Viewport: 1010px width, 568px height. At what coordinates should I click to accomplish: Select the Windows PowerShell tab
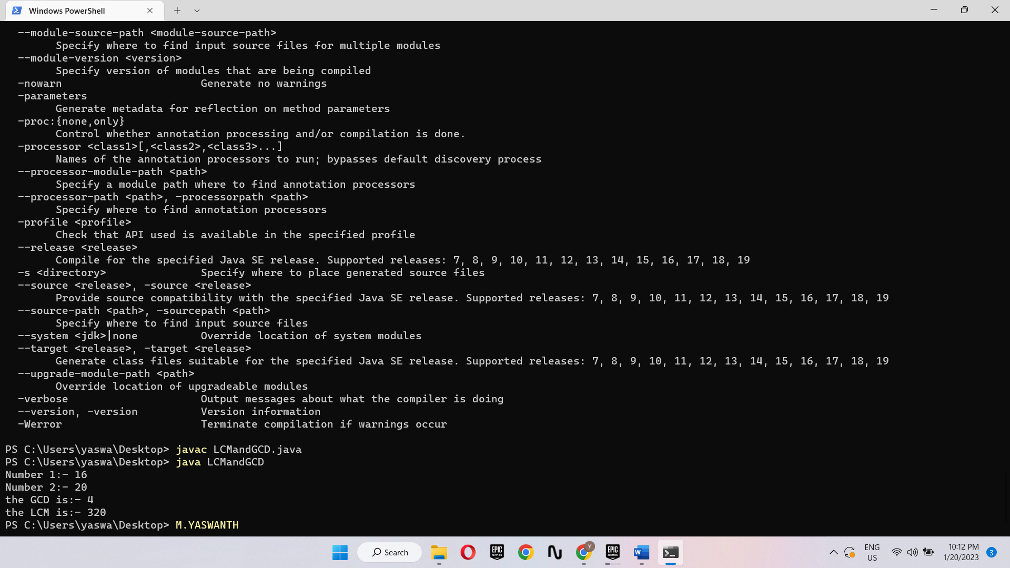84,11
